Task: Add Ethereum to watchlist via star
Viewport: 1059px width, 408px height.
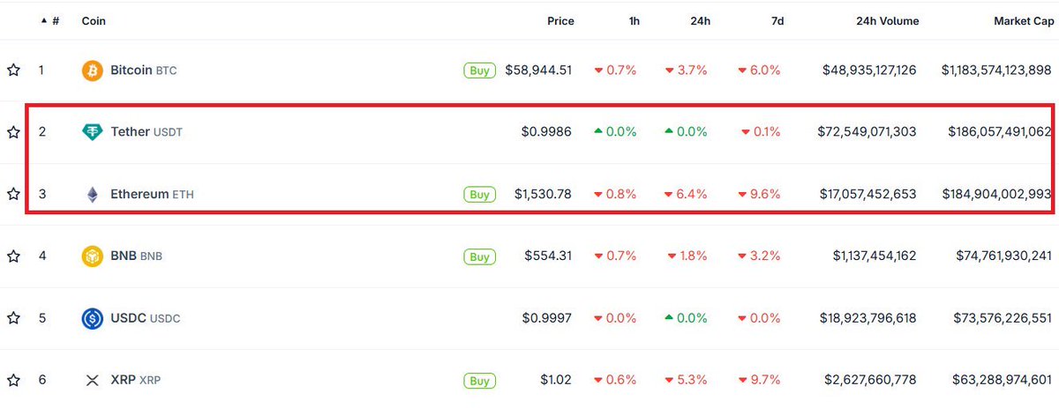Action: [13, 194]
